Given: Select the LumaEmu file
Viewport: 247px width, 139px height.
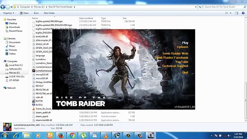Looking at the screenshot, I should click(41, 59).
